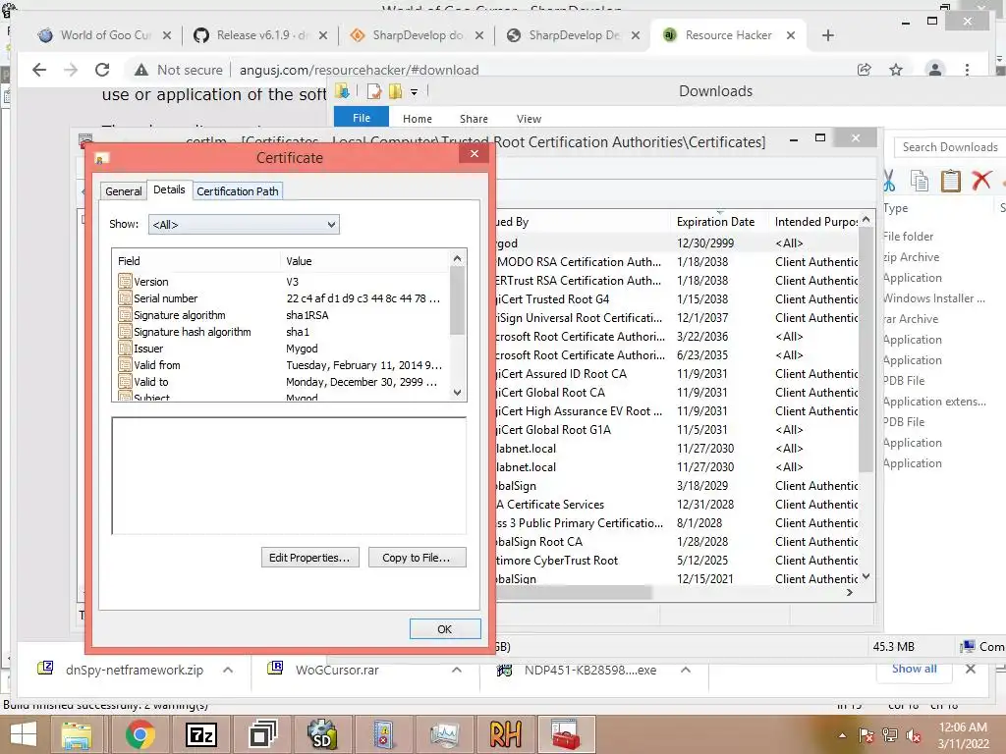Select the Serial number field row icon

[125, 298]
